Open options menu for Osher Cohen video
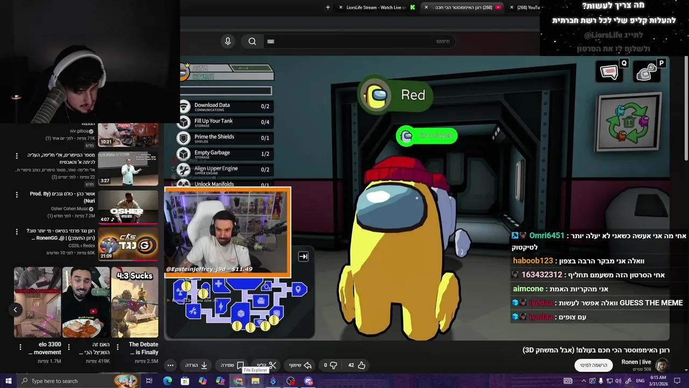Image resolution: width=689 pixels, height=388 pixels. pos(17,195)
